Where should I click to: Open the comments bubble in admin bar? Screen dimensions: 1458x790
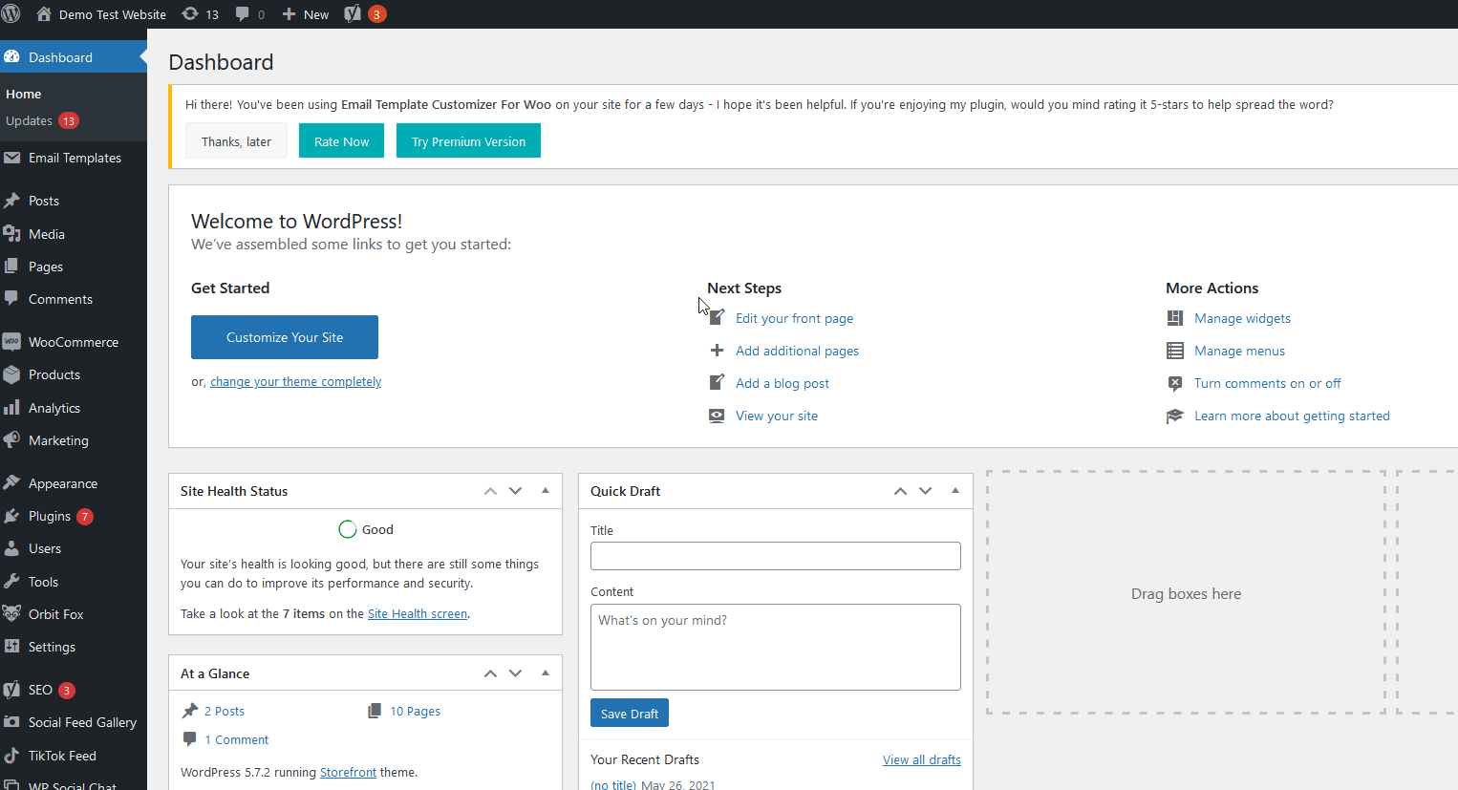pos(243,14)
